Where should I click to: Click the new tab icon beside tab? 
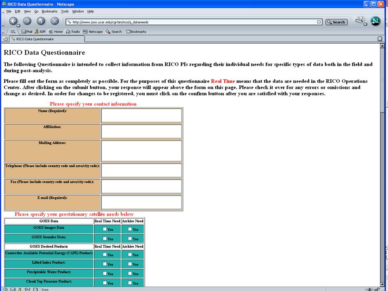5,39
